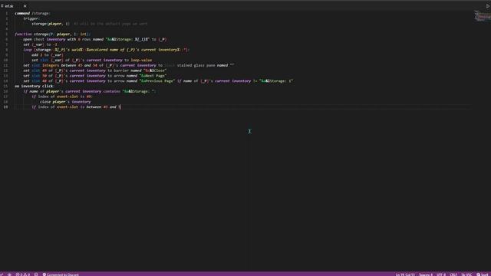
Task: Click the code minimap preview
Action: point(483,15)
